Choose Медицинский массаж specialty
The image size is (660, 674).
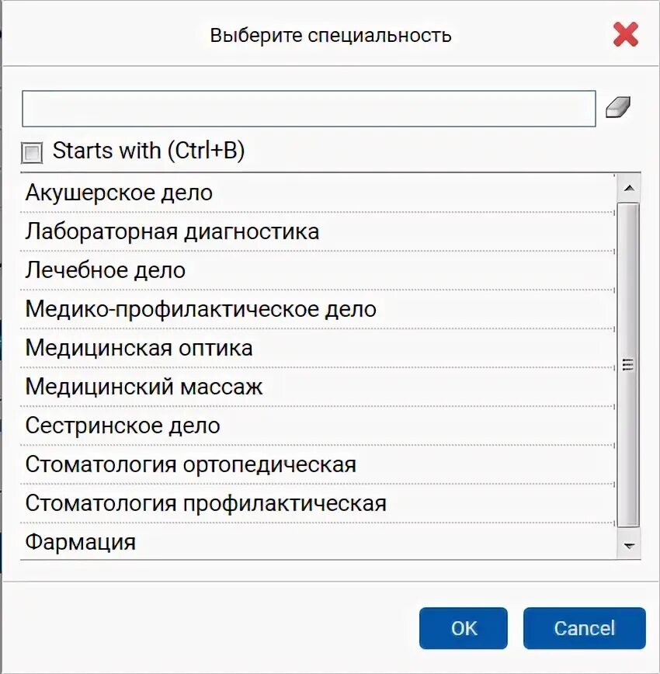(x=144, y=387)
